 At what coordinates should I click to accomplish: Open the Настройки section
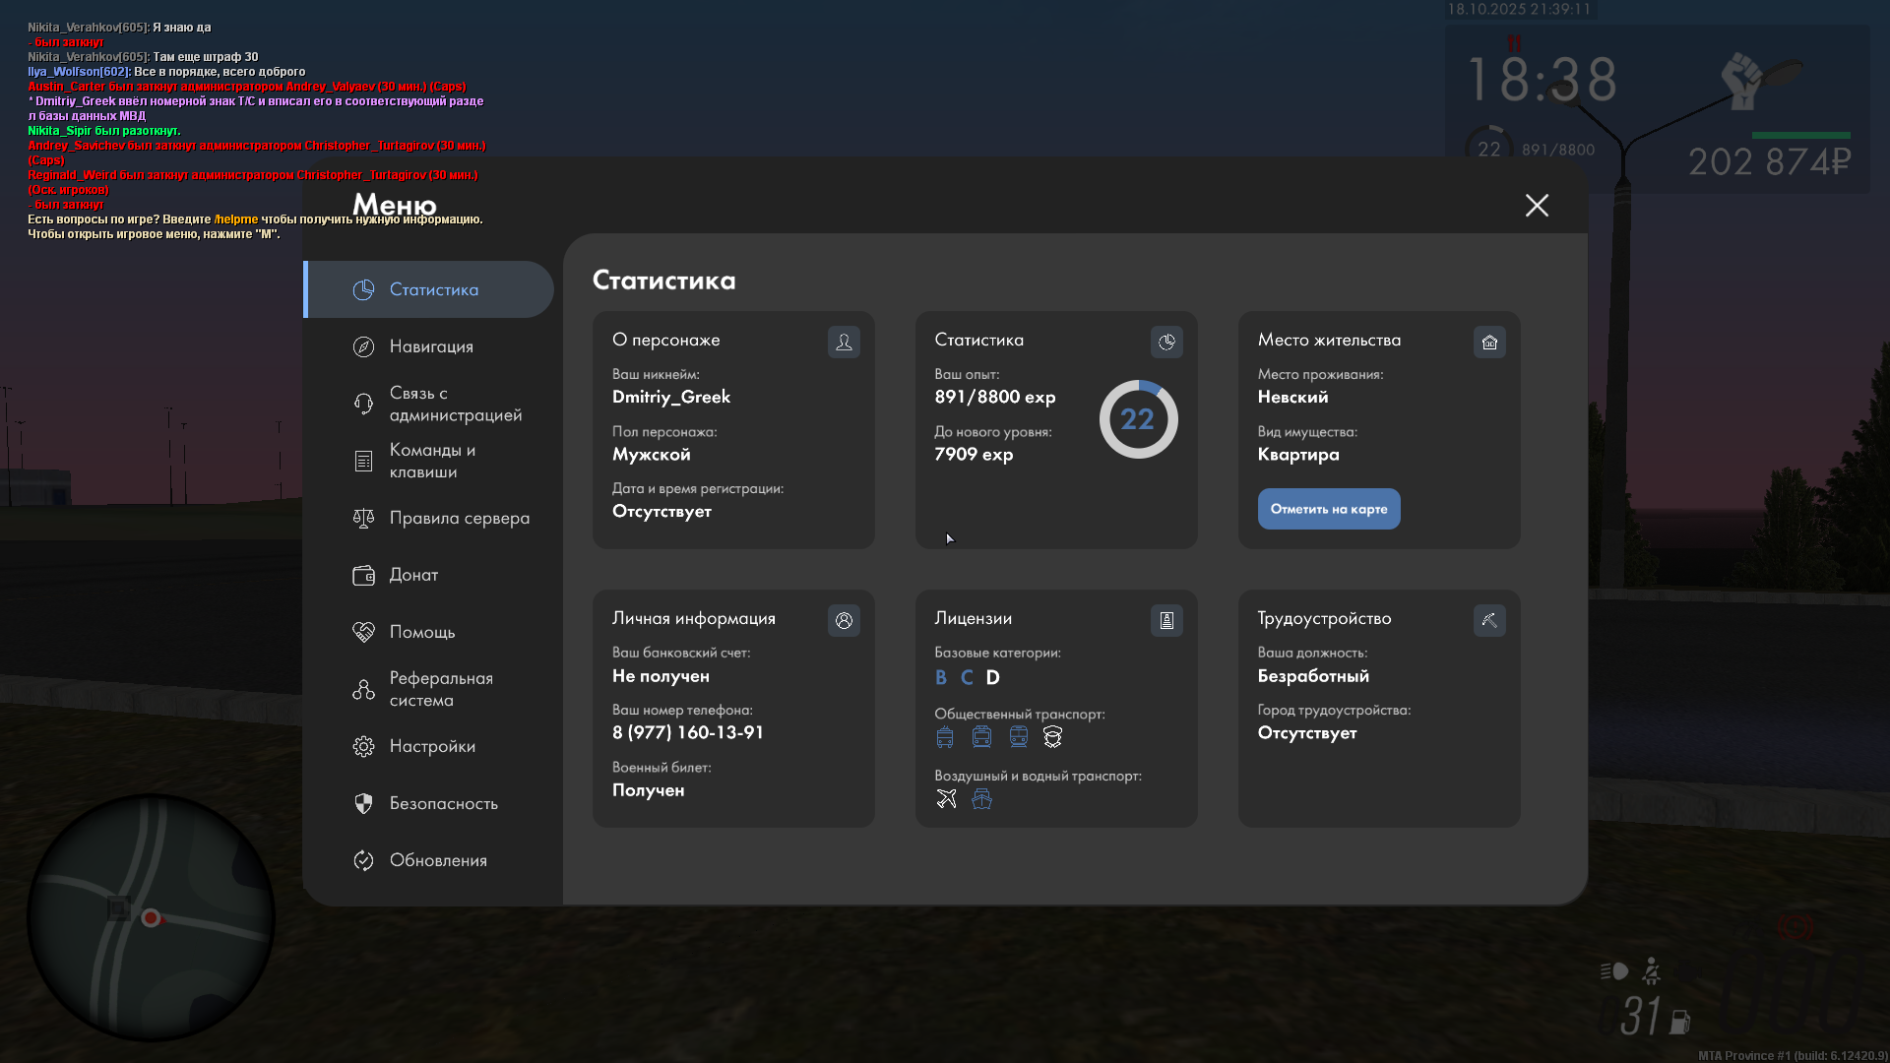[430, 746]
